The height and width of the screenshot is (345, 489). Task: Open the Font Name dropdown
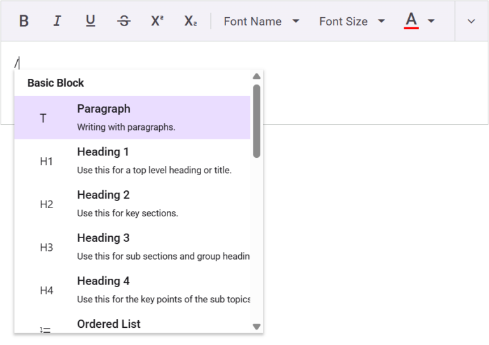(261, 21)
